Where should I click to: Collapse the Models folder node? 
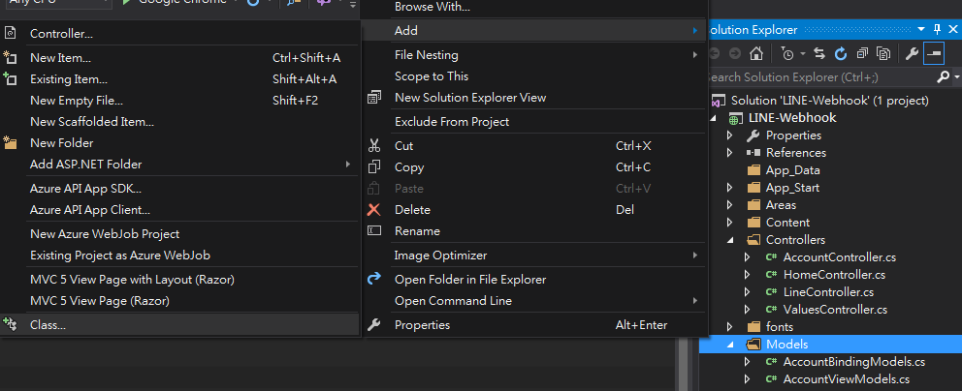(730, 345)
